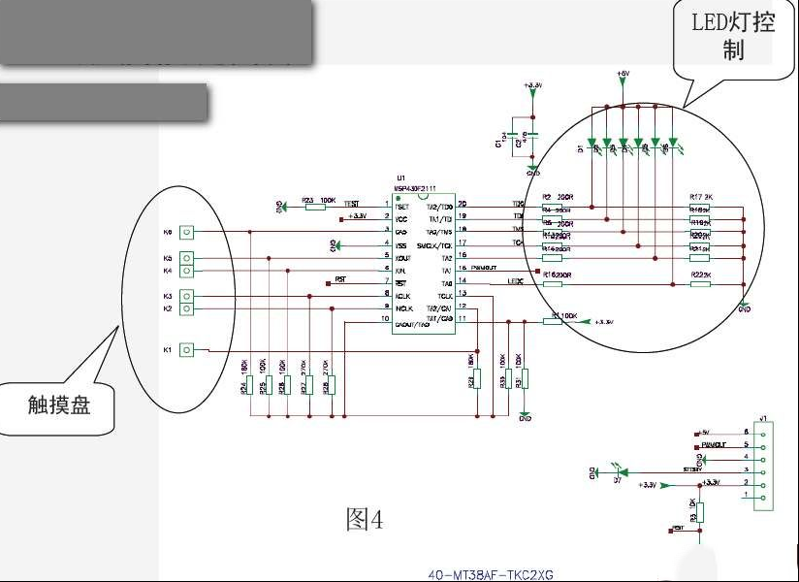Select touch pad K5 square
The width and height of the screenshot is (799, 582).
pos(187,258)
